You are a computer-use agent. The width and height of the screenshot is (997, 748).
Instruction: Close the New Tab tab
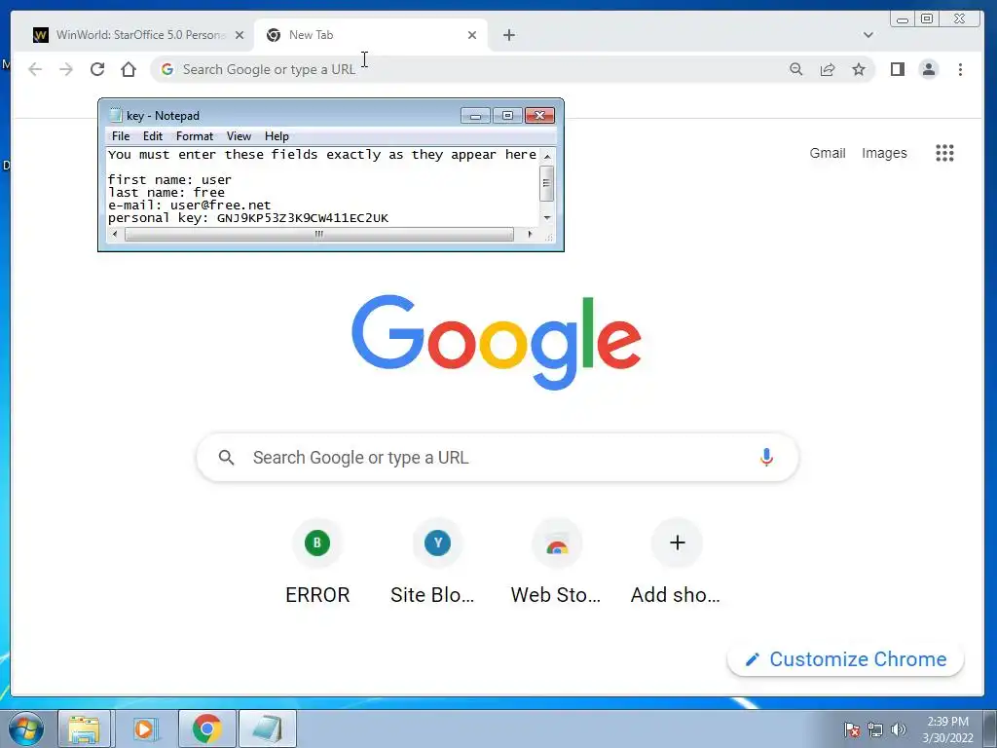pyautogui.click(x=472, y=35)
